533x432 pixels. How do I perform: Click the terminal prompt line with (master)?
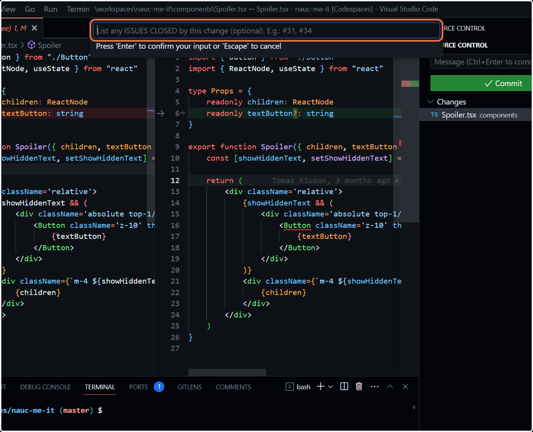click(52, 410)
